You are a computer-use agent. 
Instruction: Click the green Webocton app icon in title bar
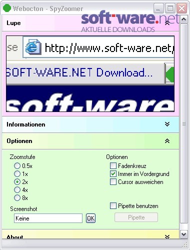[7, 8]
